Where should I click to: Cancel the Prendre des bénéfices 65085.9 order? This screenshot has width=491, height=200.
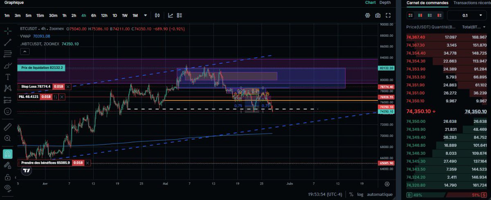click(x=87, y=163)
